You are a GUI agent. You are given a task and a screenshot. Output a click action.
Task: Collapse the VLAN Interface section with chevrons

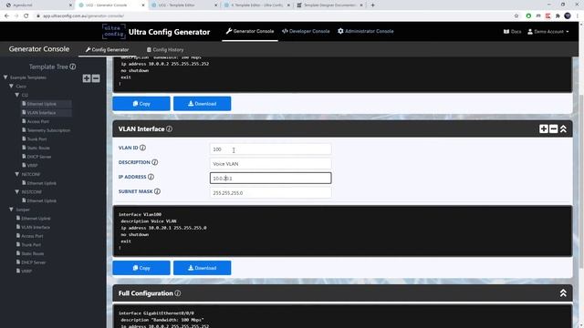pyautogui.click(x=563, y=129)
